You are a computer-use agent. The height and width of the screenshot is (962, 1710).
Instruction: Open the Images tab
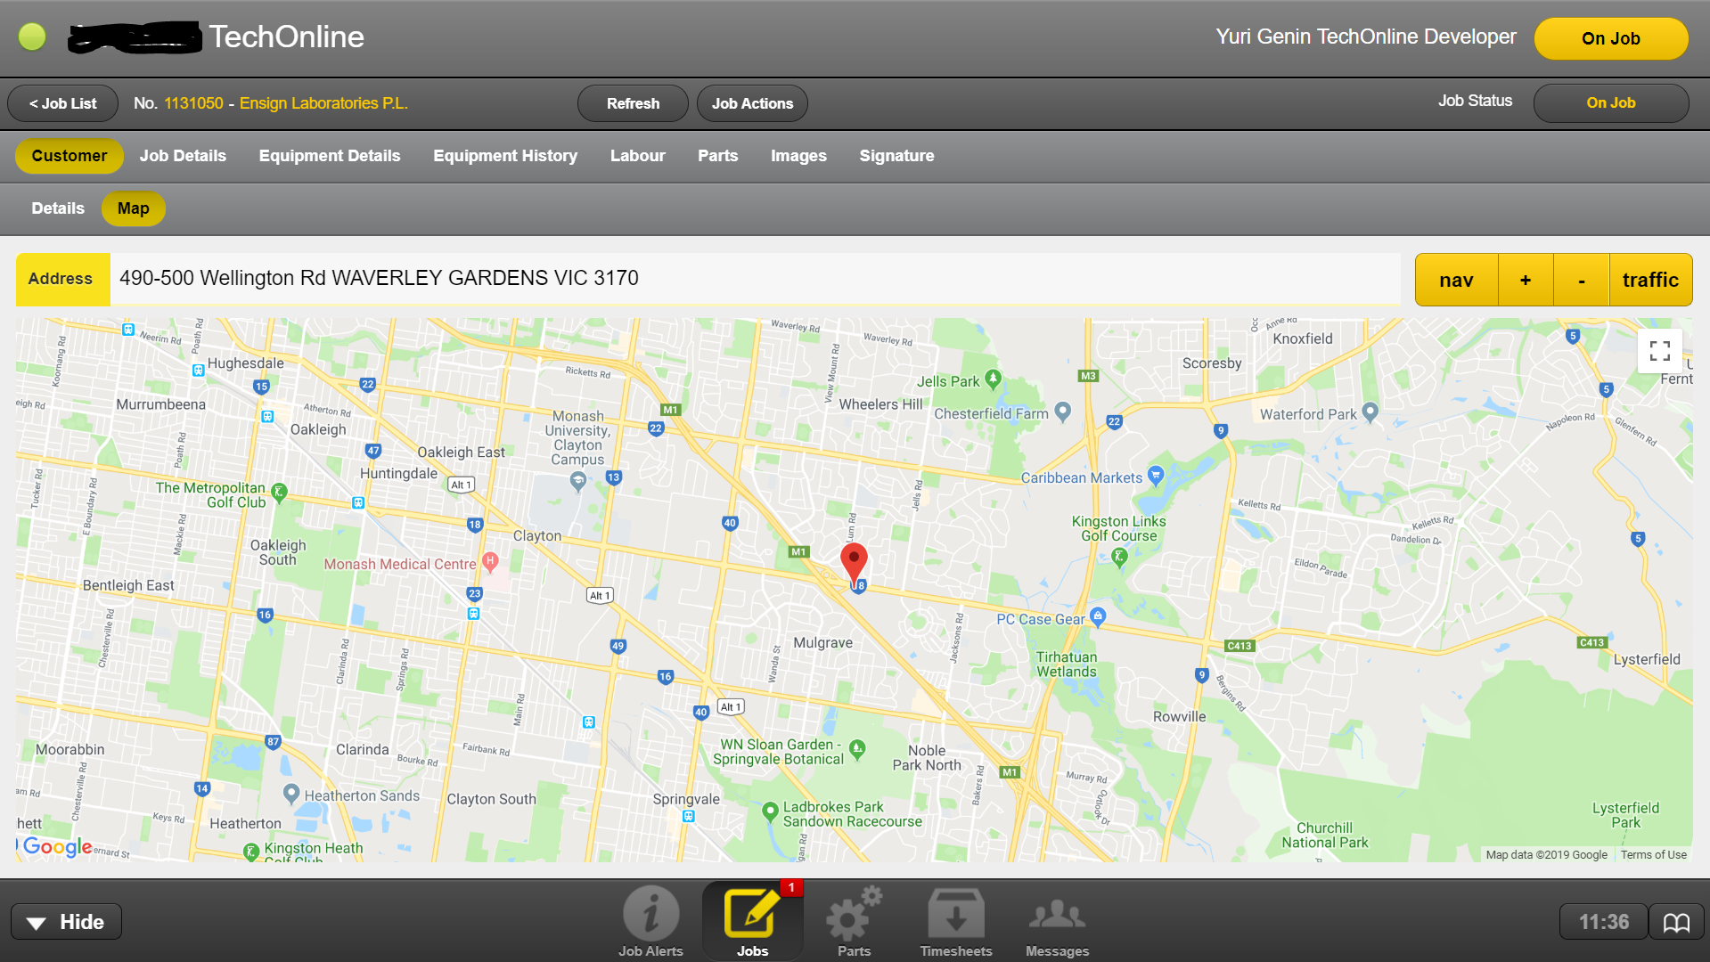pos(798,156)
